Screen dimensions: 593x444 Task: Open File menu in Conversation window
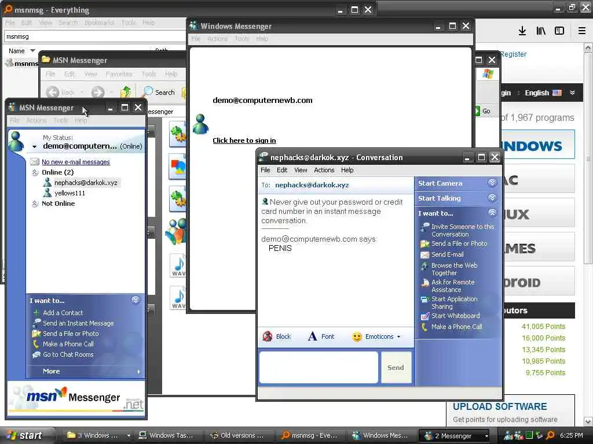click(265, 171)
